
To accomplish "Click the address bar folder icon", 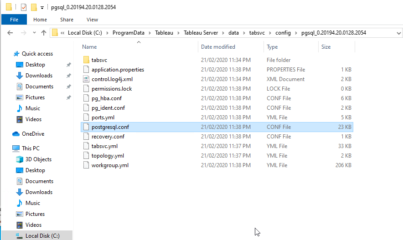I will coord(55,33).
